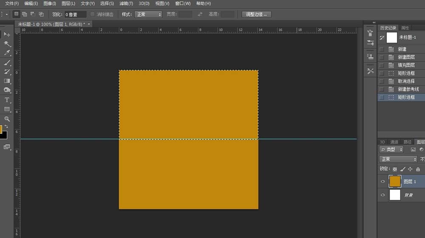The height and width of the screenshot is (238, 425).
Task: Switch to the 属性 panel tab
Action: pyautogui.click(x=405, y=28)
